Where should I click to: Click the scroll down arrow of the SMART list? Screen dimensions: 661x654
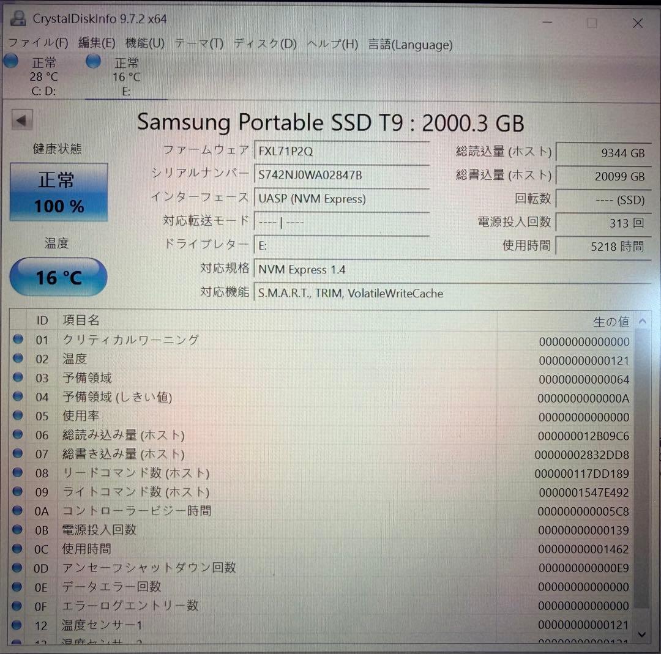click(x=642, y=634)
